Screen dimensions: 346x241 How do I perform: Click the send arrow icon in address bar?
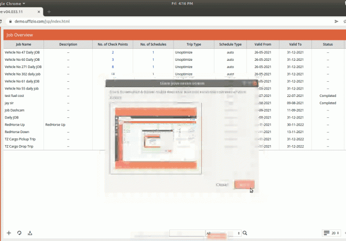(x=336, y=21)
